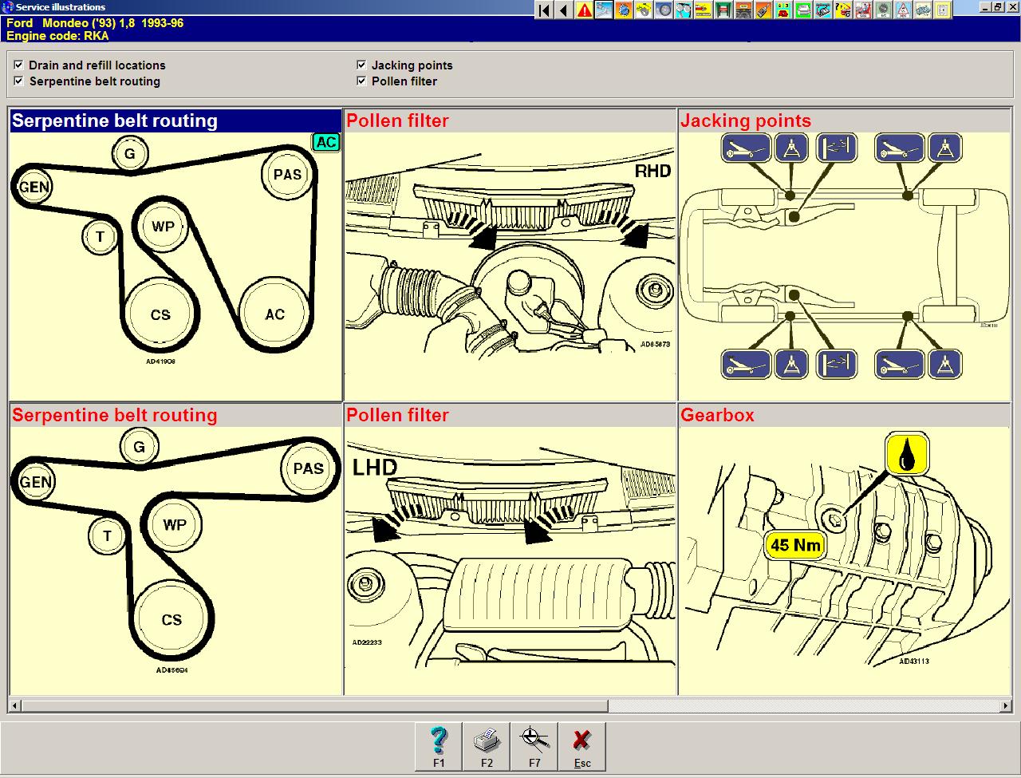The width and height of the screenshot is (1021, 778).
Task: Click the previous (left arrow) toolbar icon
Action: 564,10
